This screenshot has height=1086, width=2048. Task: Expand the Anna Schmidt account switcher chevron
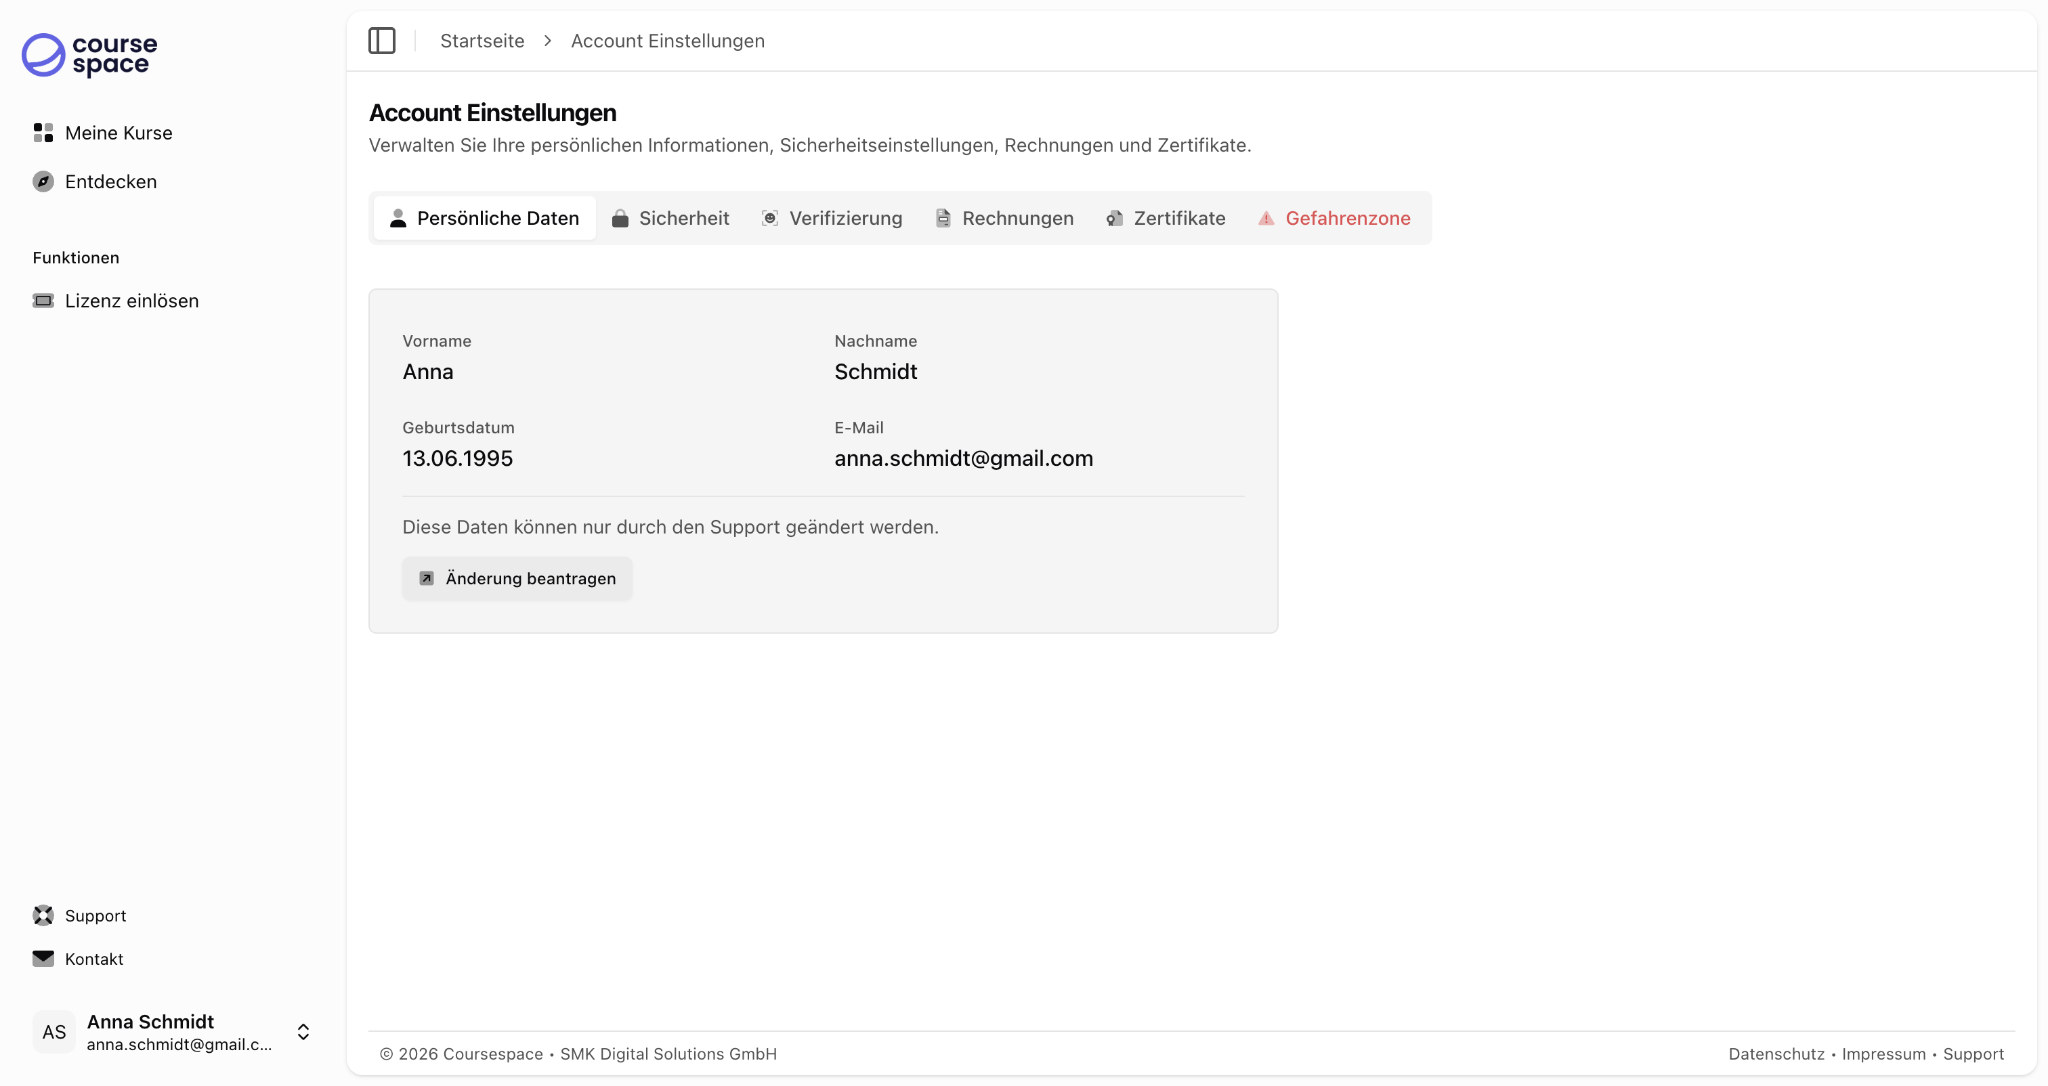pyautogui.click(x=303, y=1031)
